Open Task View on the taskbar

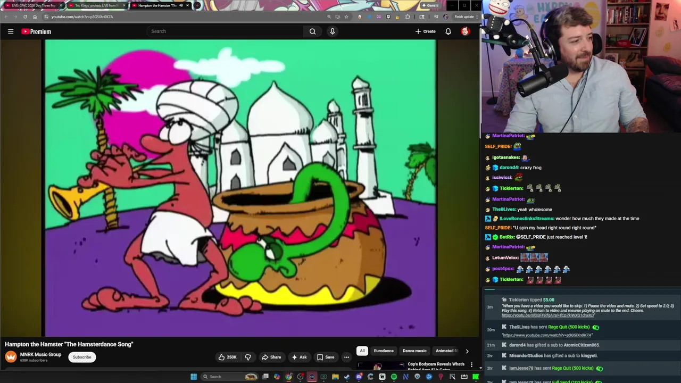[265, 377]
